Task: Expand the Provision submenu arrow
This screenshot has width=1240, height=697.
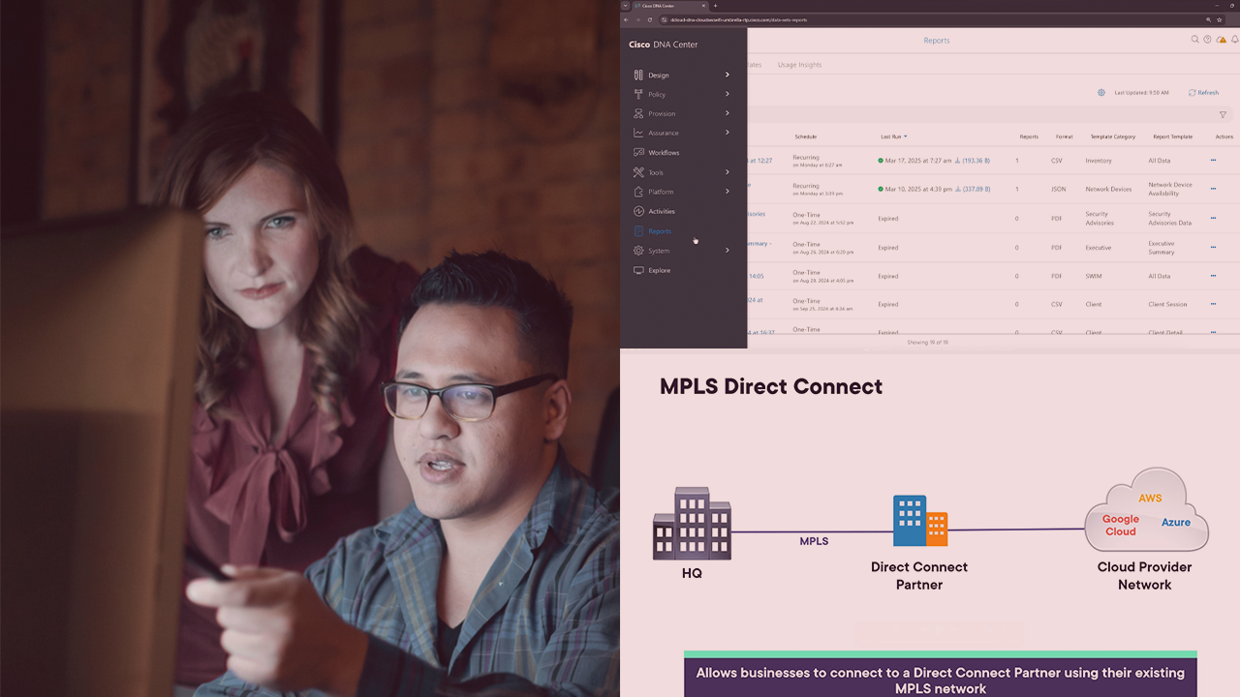Action: tap(727, 113)
